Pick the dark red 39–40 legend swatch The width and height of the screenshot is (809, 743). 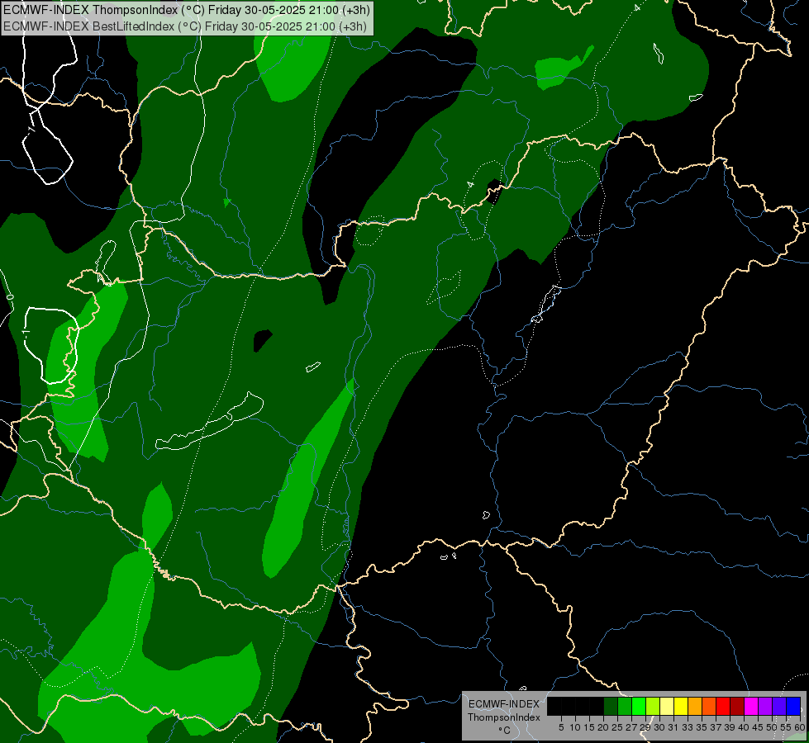click(x=737, y=706)
